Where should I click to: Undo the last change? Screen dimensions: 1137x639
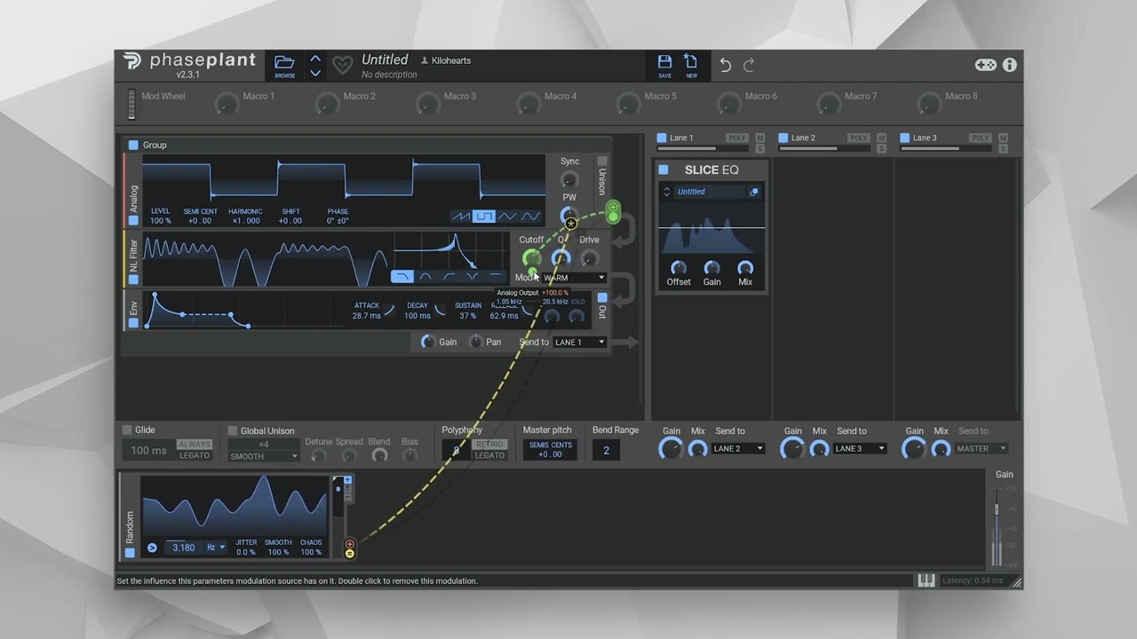725,65
